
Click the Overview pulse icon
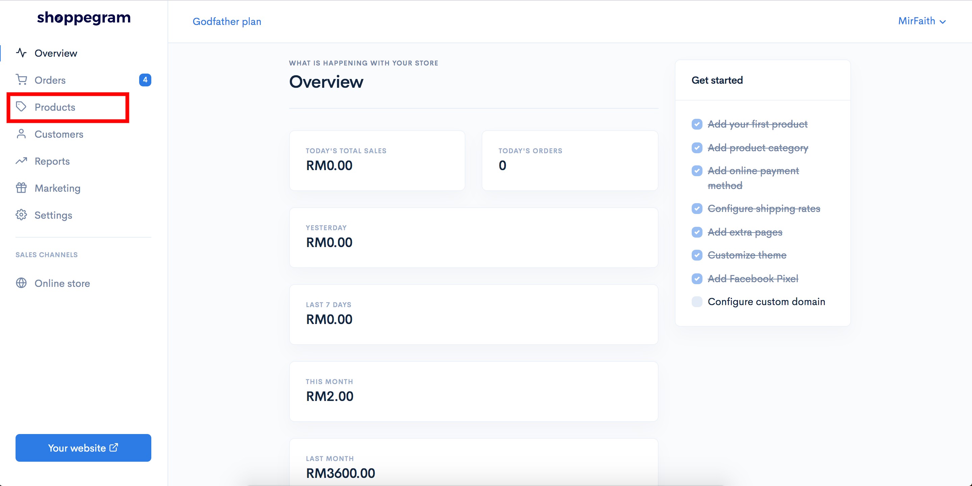pos(21,53)
